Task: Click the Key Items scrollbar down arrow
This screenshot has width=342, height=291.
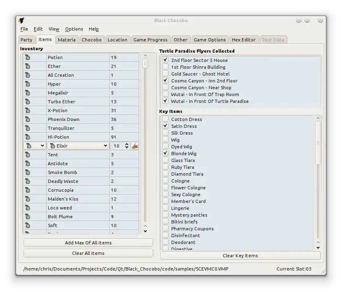Action: (318, 248)
